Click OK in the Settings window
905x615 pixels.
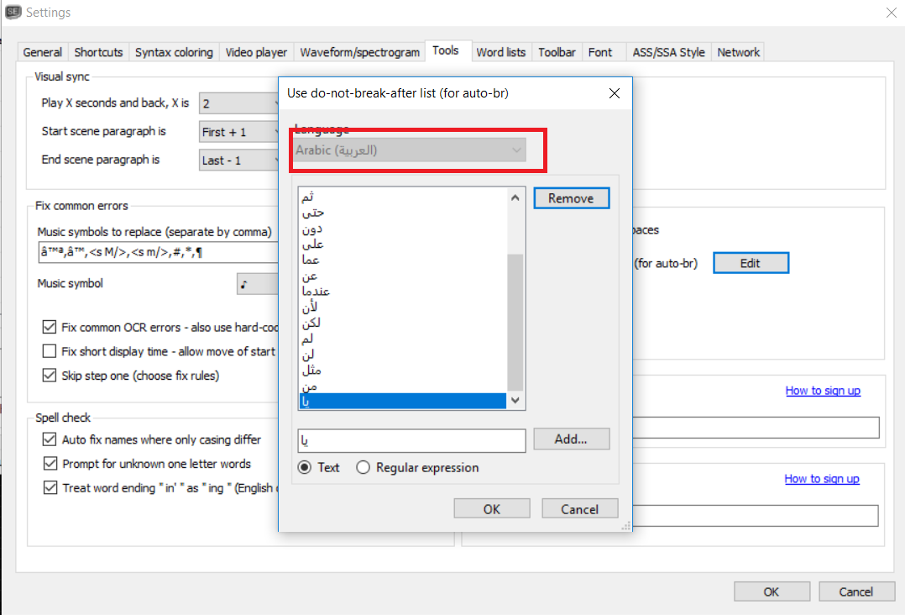pos(772,591)
